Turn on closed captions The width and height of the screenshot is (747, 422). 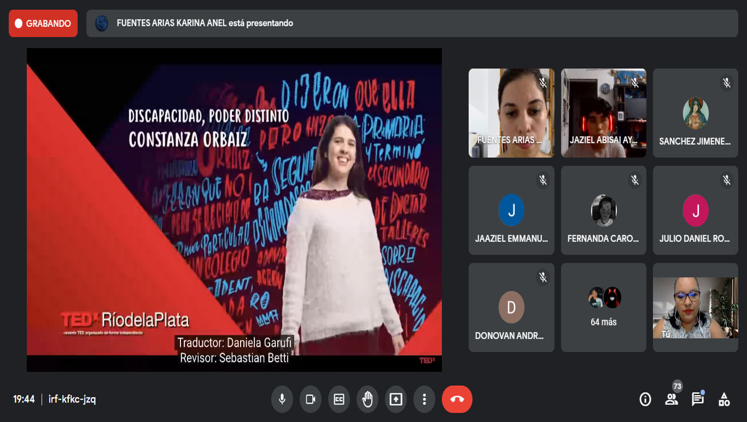click(339, 400)
